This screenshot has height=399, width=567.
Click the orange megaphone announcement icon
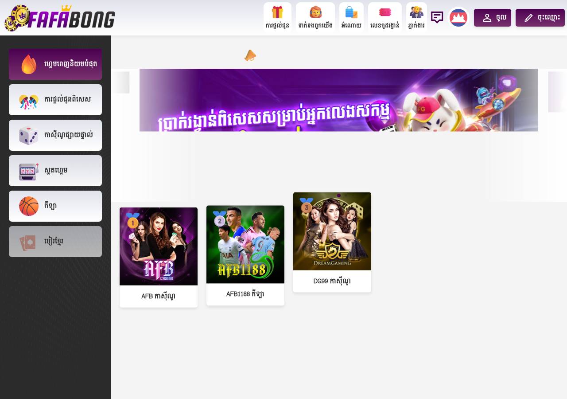coord(250,55)
